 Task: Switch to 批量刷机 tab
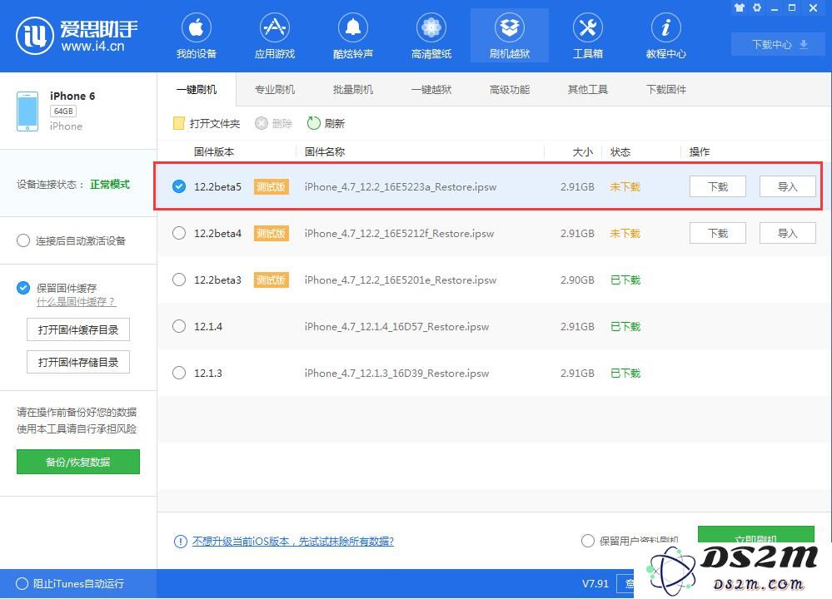click(x=353, y=90)
